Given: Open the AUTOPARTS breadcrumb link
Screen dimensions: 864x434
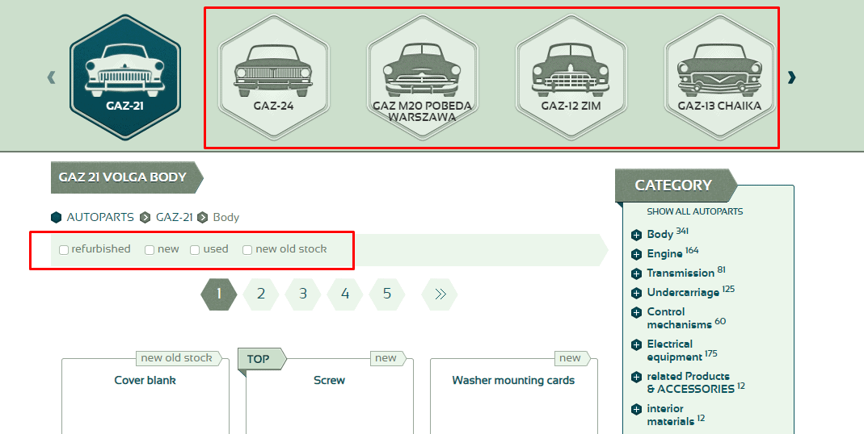Looking at the screenshot, I should [100, 217].
